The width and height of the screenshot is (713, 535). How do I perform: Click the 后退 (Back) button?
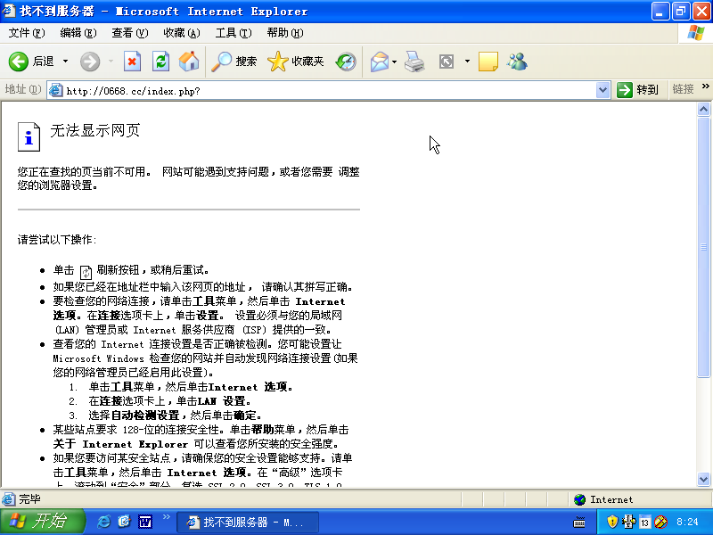(x=32, y=62)
